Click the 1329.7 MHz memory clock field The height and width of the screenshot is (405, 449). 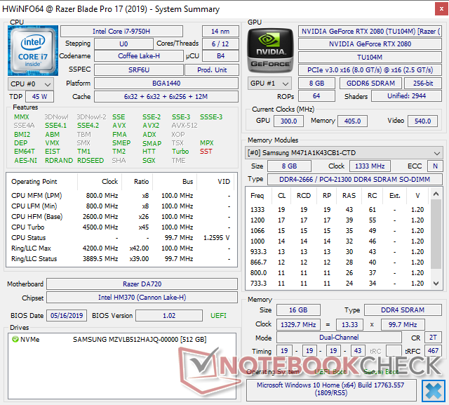[x=298, y=324]
